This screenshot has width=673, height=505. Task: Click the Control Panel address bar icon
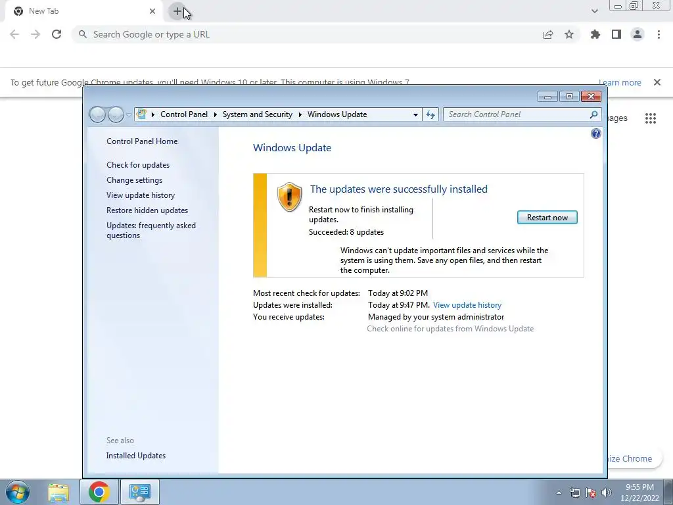point(141,114)
